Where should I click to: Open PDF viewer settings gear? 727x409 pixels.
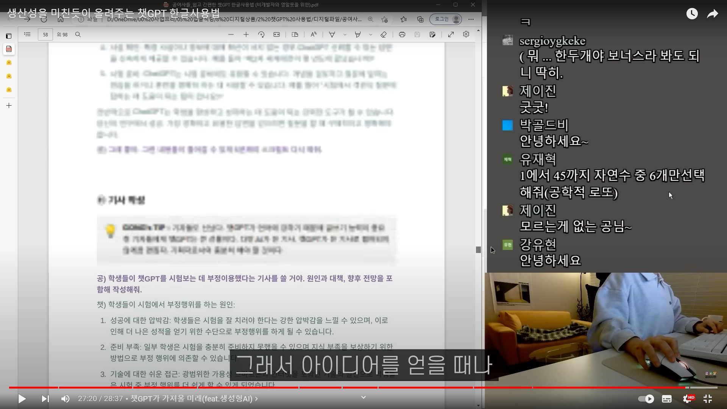(466, 34)
